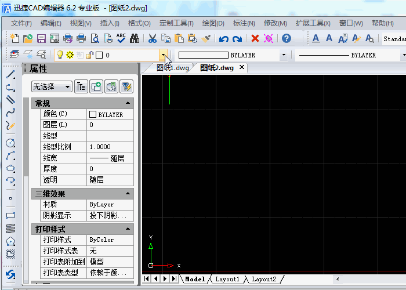
Task: Click the Cut scissors icon
Action: tap(152, 39)
